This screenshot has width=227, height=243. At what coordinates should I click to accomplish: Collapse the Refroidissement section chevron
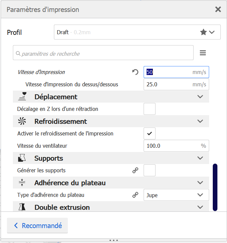click(200, 121)
